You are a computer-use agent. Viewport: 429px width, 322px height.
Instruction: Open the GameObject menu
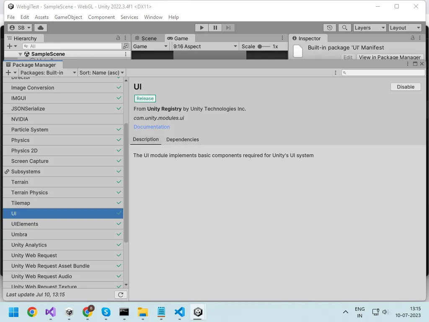coord(68,17)
